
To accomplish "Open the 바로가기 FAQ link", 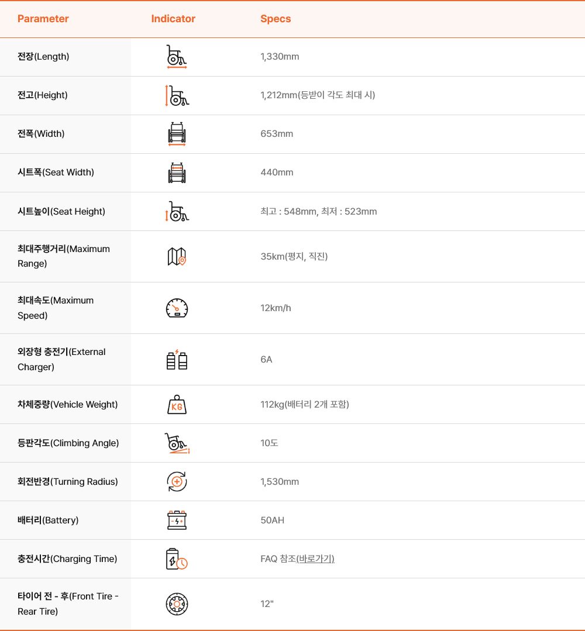I will coord(315,559).
